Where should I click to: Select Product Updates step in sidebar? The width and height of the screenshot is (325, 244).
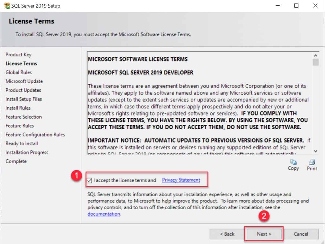click(23, 90)
